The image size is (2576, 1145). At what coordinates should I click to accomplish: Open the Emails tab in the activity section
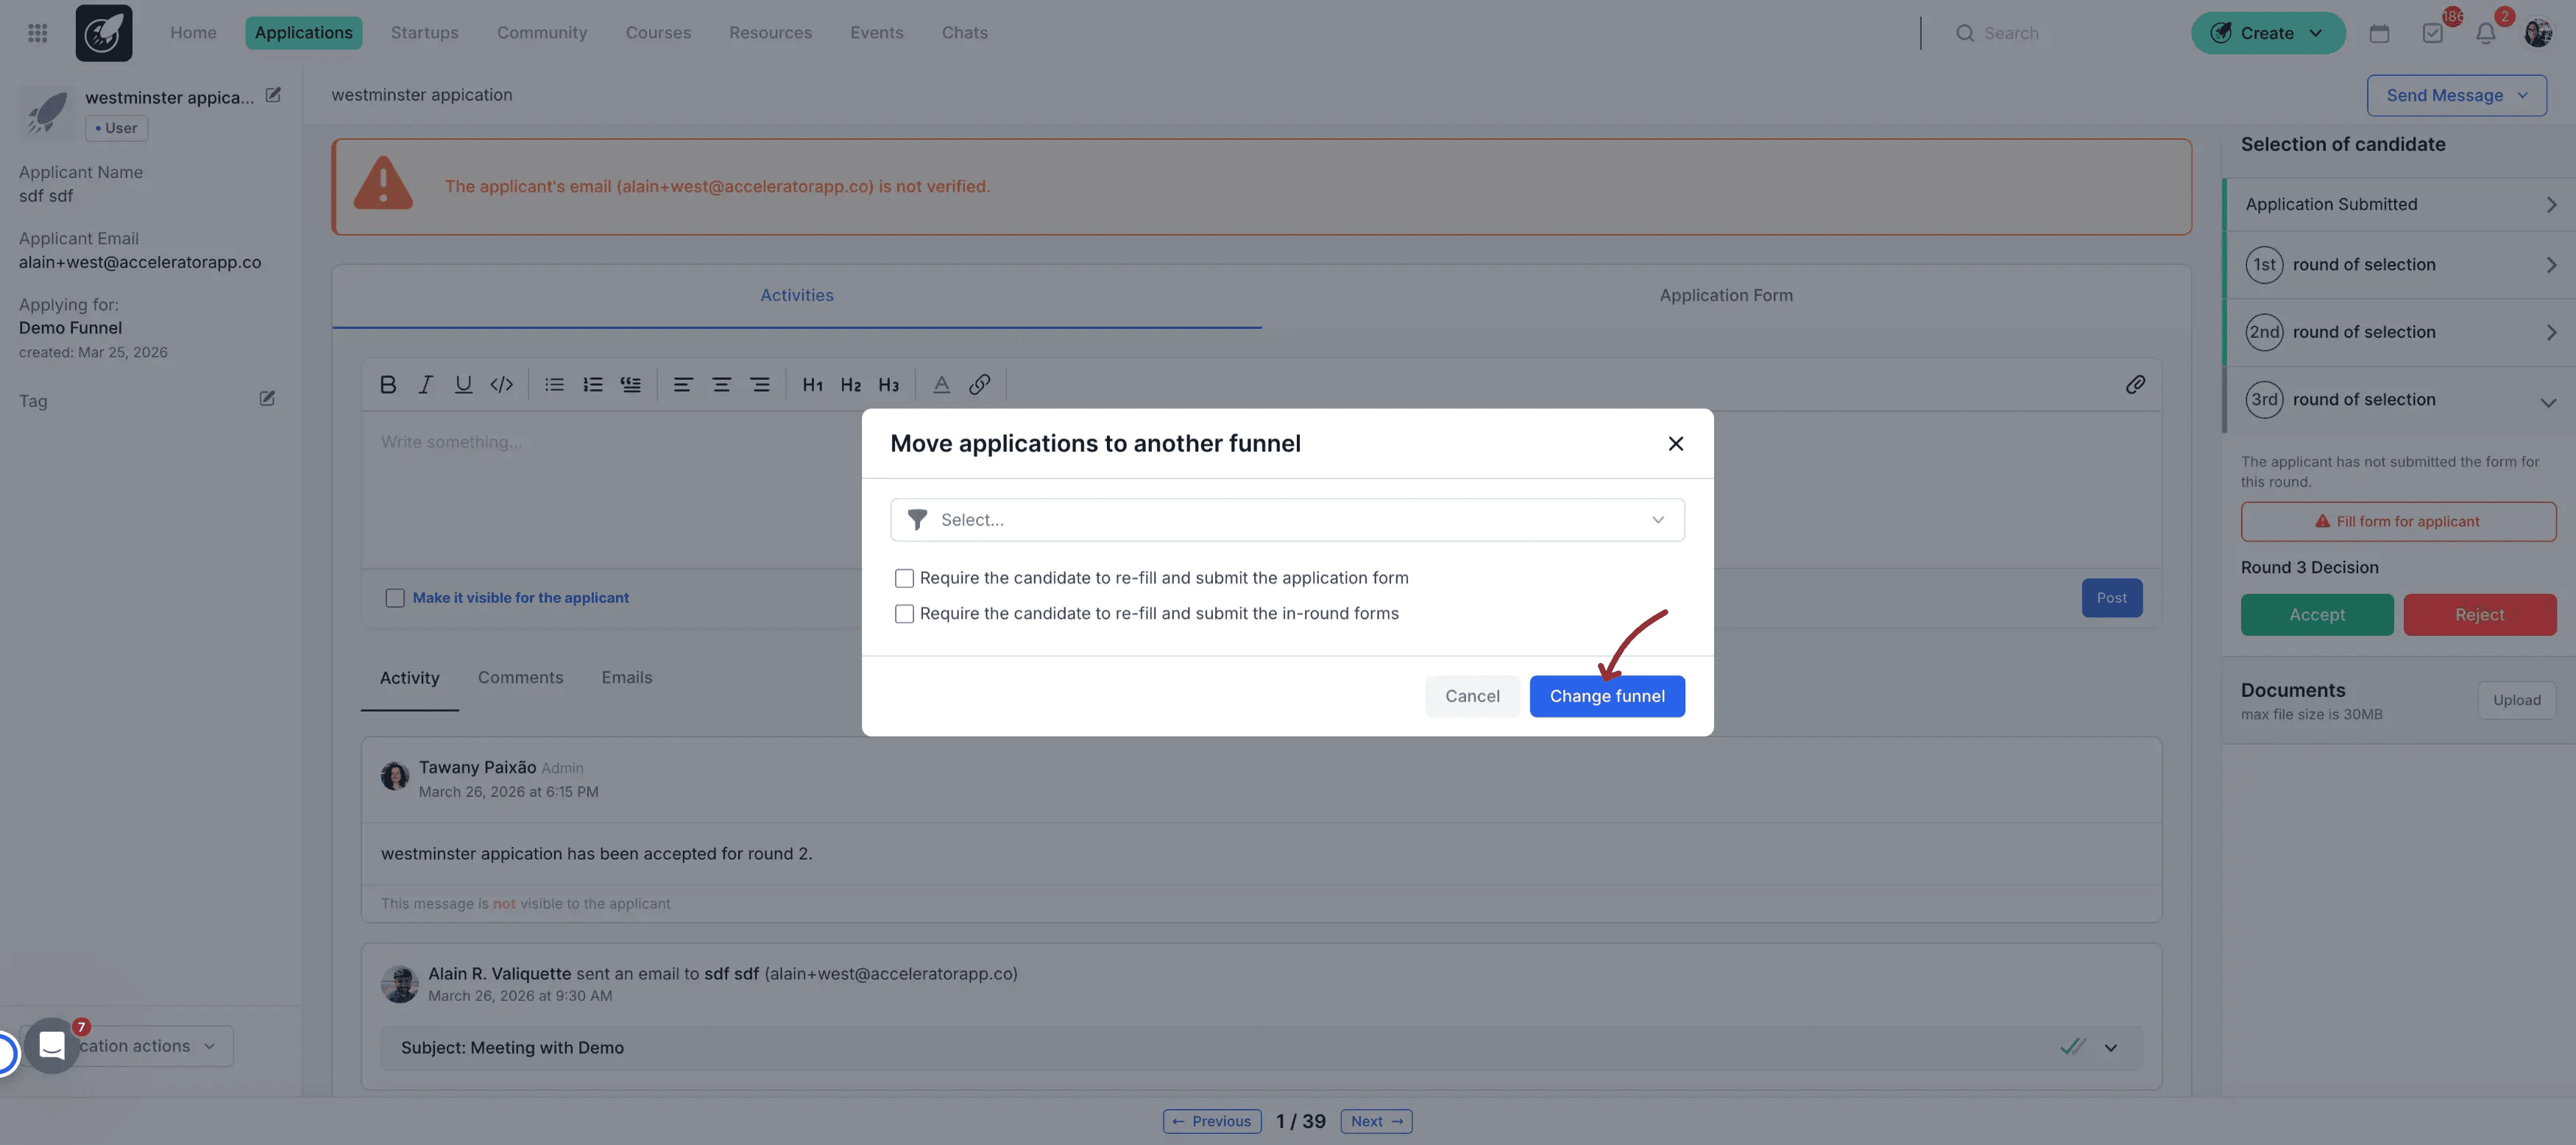click(626, 677)
